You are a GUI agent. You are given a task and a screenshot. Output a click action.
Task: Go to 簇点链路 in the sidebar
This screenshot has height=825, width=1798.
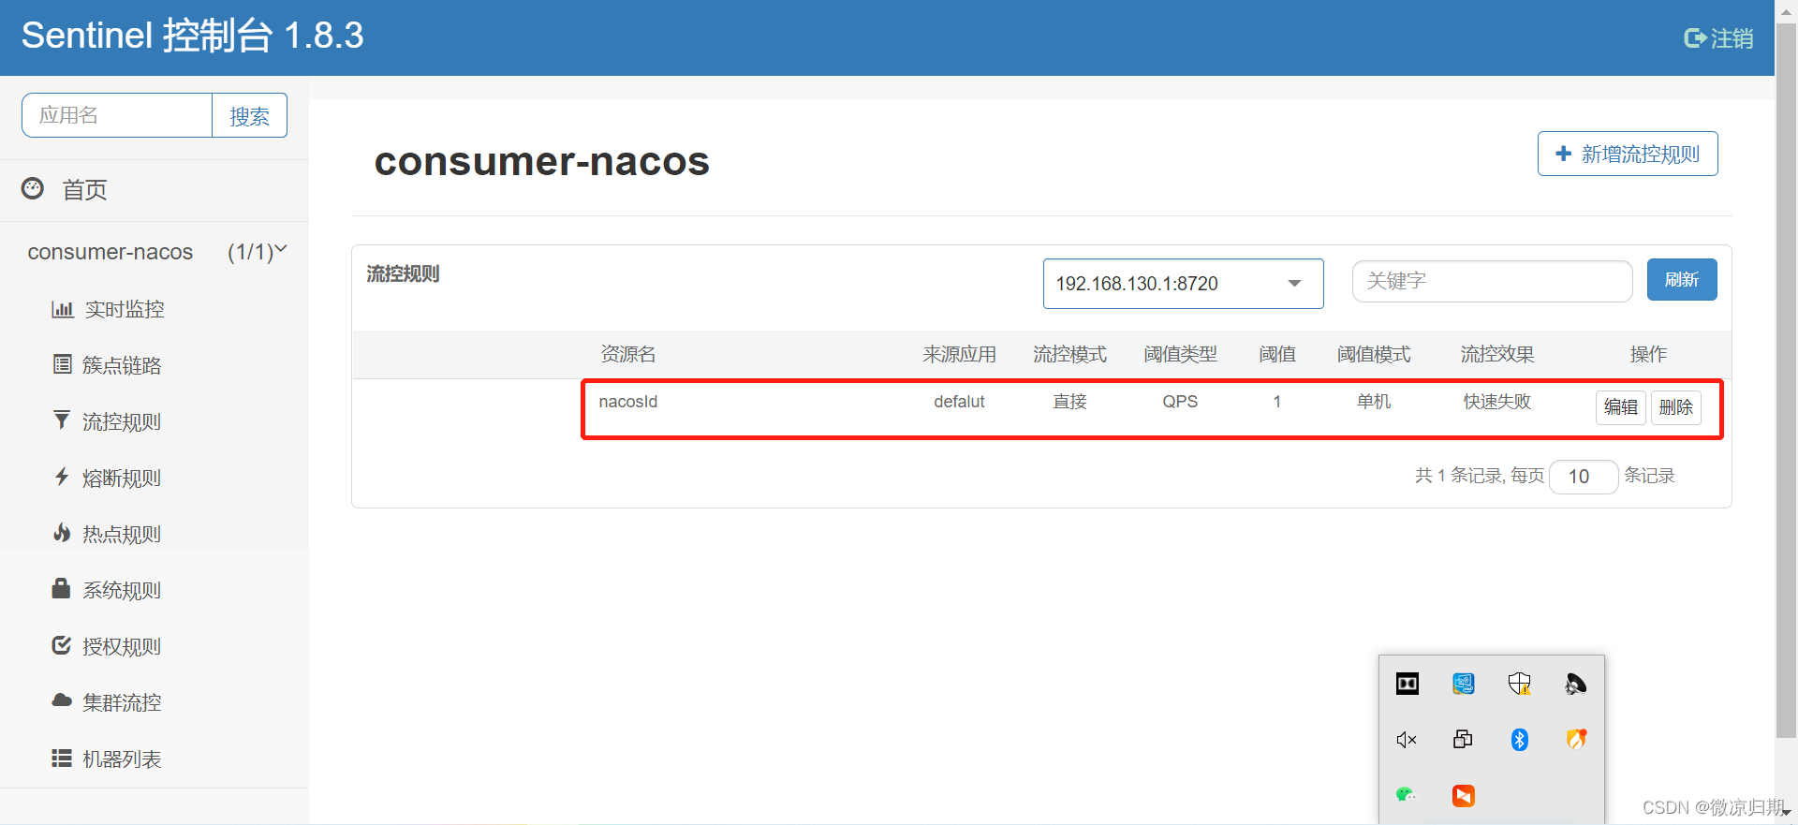pos(122,365)
